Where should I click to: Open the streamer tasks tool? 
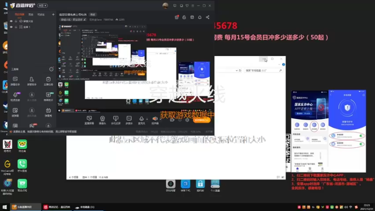[x=48, y=81]
